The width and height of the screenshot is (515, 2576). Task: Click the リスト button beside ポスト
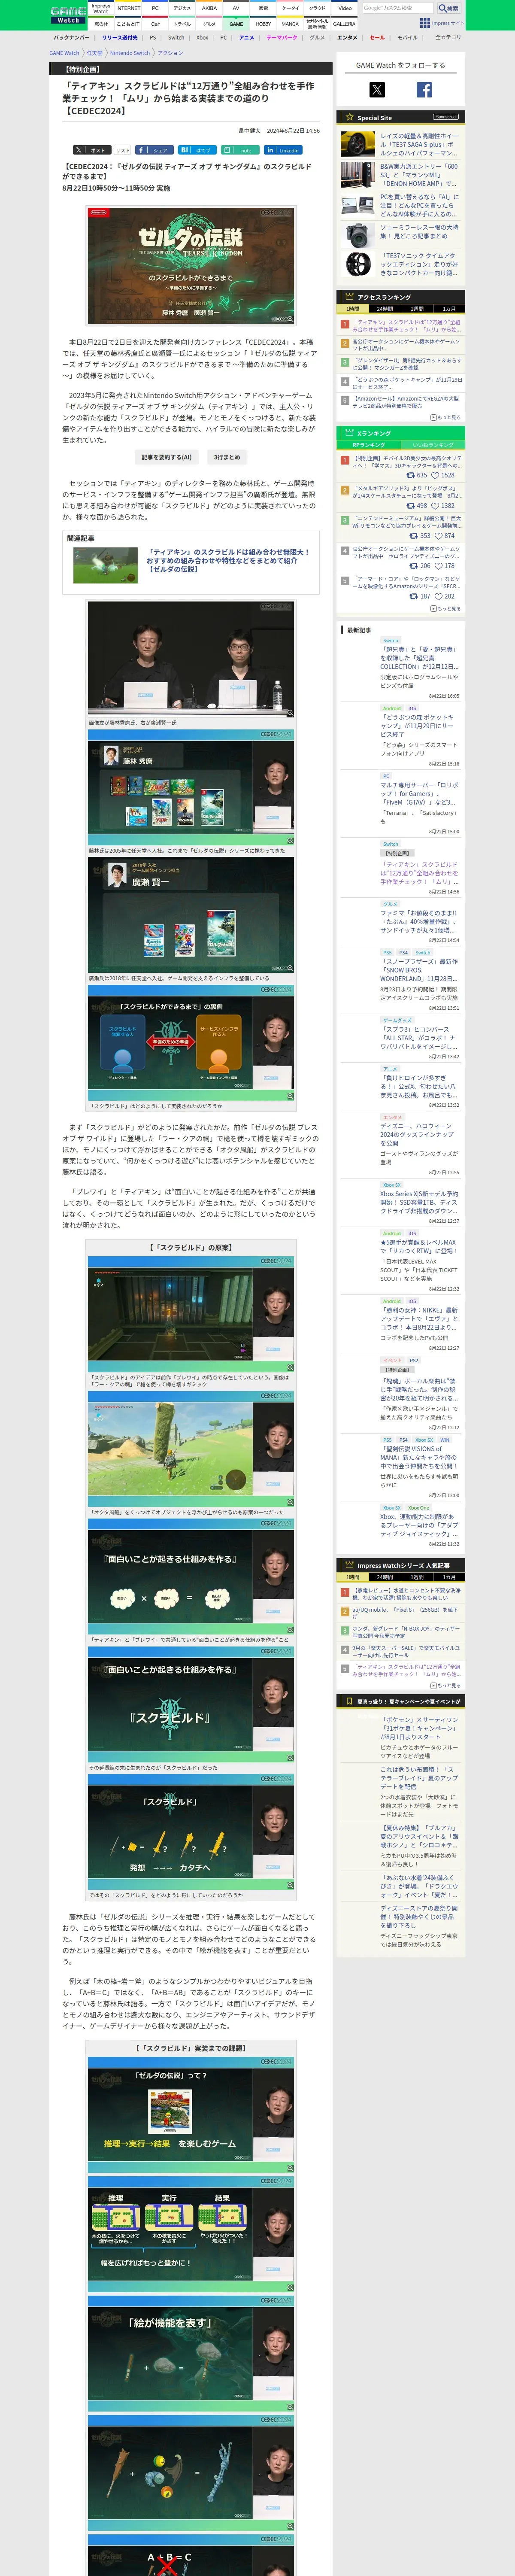pyautogui.click(x=123, y=150)
